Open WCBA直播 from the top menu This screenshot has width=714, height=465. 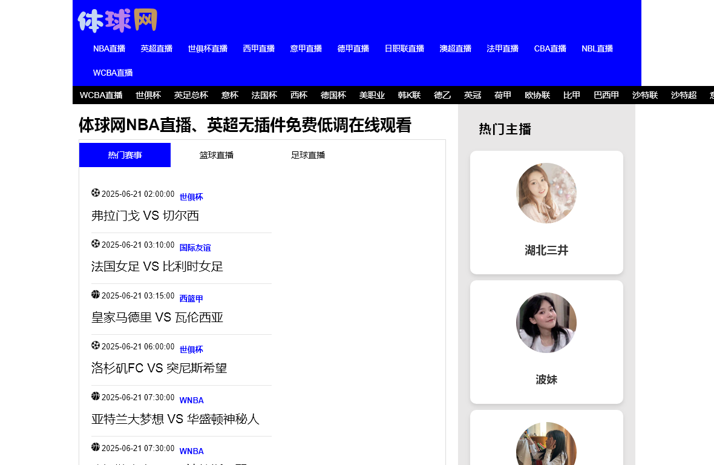(x=113, y=73)
